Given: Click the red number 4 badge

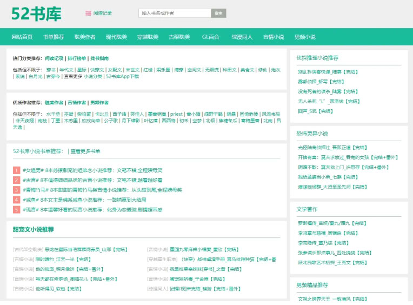Looking at the screenshot, I should (x=16, y=200).
